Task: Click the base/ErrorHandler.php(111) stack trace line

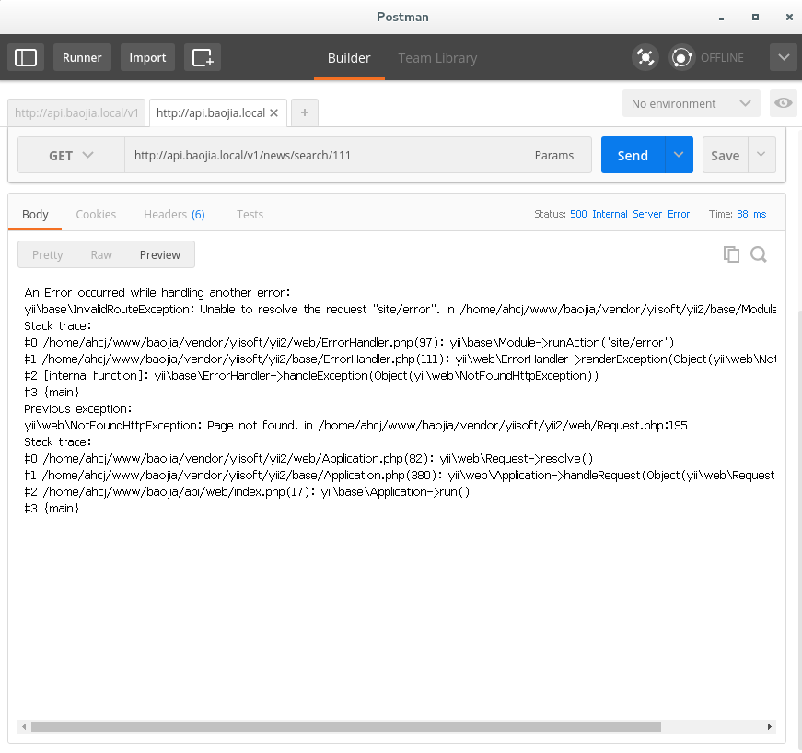Action: pyautogui.click(x=400, y=359)
